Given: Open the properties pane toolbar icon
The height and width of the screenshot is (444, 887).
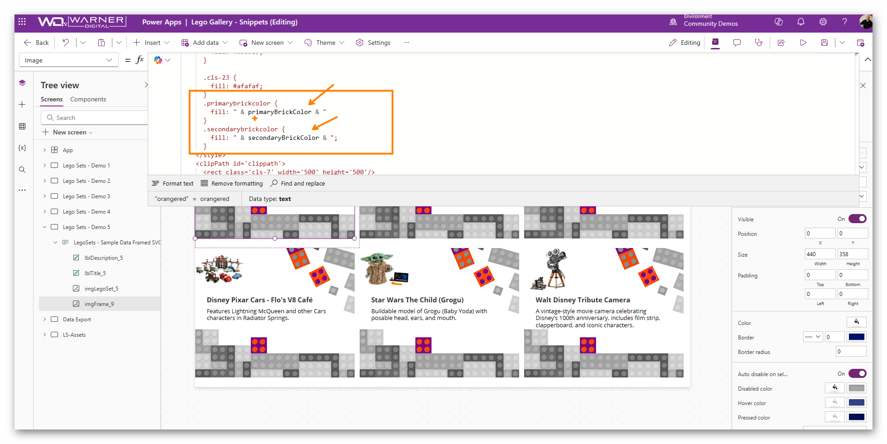Looking at the screenshot, I should pos(715,43).
